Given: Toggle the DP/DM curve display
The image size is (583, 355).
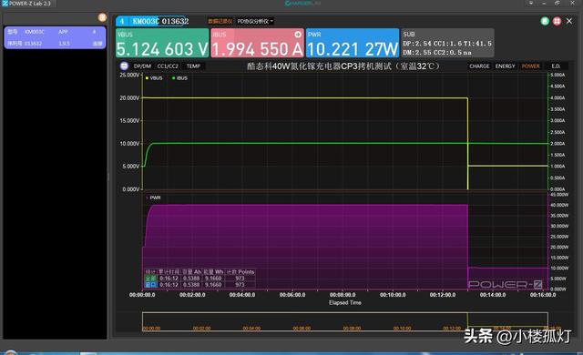Looking at the screenshot, I should (x=142, y=66).
